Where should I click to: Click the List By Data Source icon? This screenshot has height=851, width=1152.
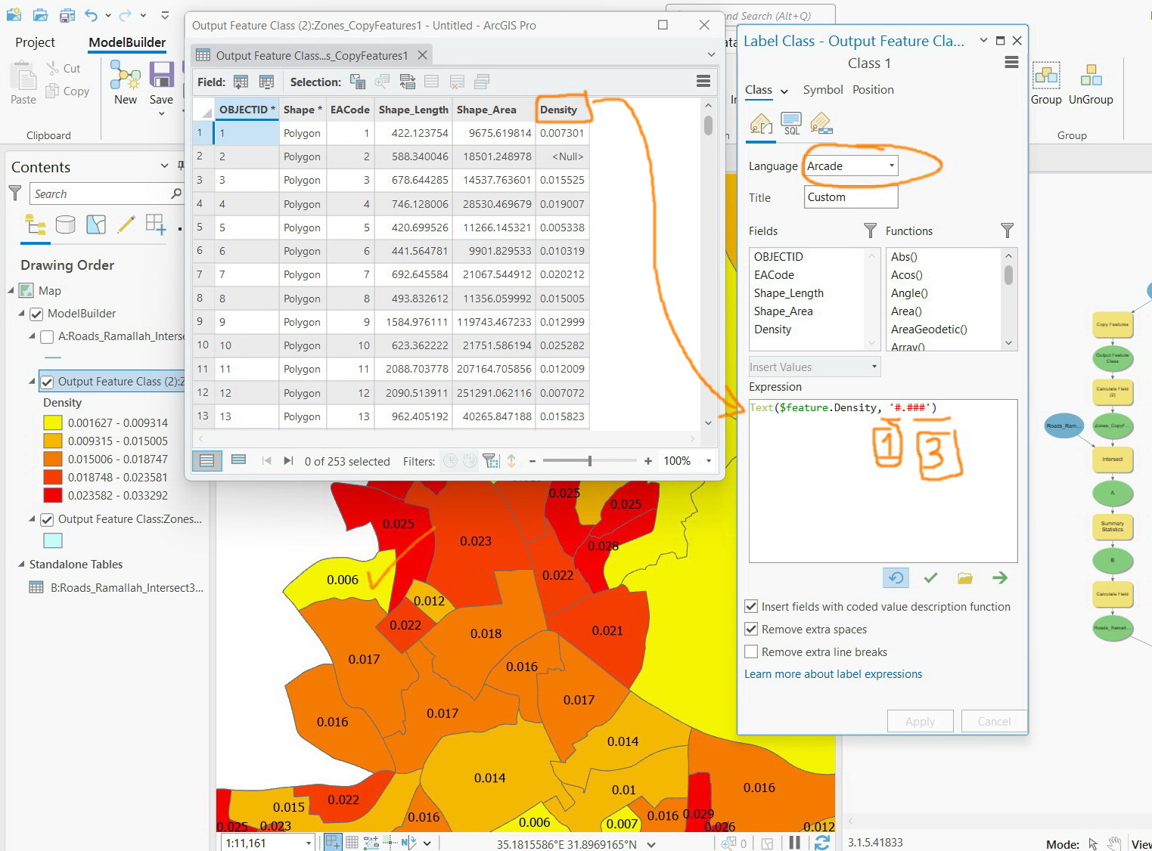(66, 224)
